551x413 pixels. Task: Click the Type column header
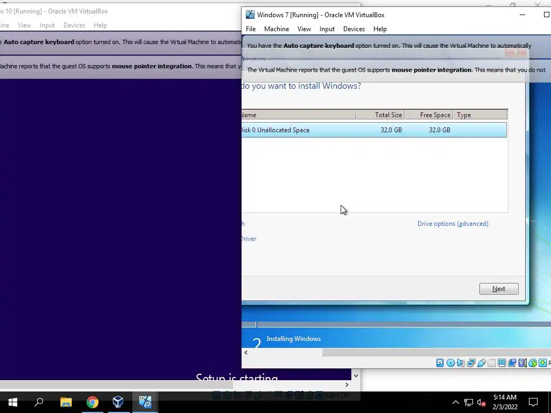481,115
